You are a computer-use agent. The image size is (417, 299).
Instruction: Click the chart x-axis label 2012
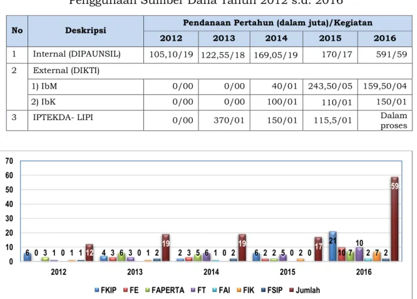[58, 272]
